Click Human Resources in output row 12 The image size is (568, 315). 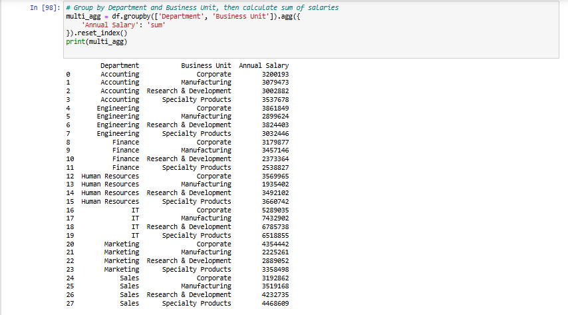click(x=110, y=176)
